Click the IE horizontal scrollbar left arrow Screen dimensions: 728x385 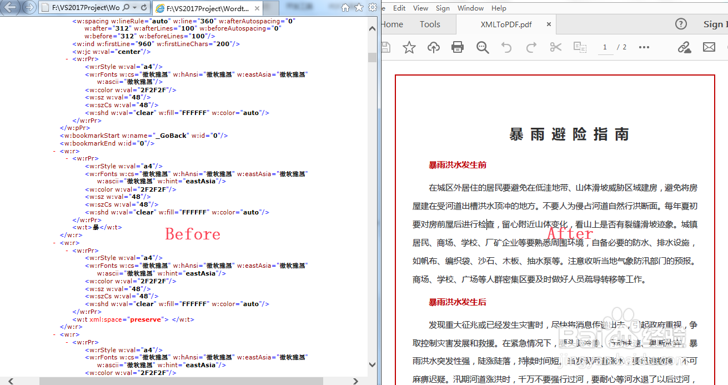pyautogui.click(x=10, y=381)
